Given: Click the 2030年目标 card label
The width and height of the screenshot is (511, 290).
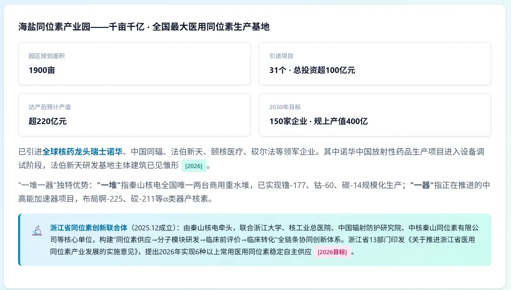Looking at the screenshot, I should [x=285, y=107].
